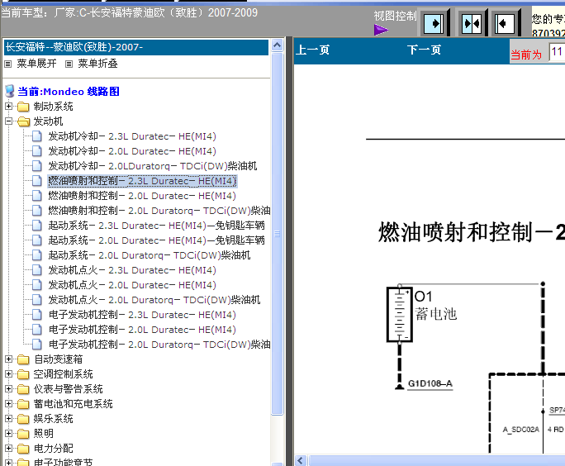This screenshot has width=565, height=466.
Task: Expand the 娱乐系统 tree node
Action: (8, 418)
